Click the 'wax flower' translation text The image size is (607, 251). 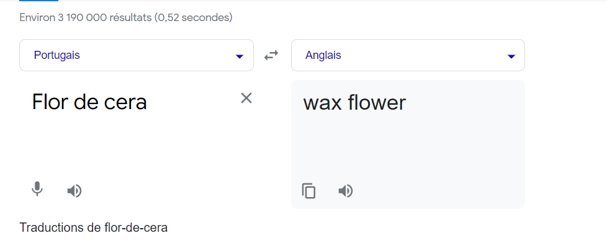(x=354, y=102)
